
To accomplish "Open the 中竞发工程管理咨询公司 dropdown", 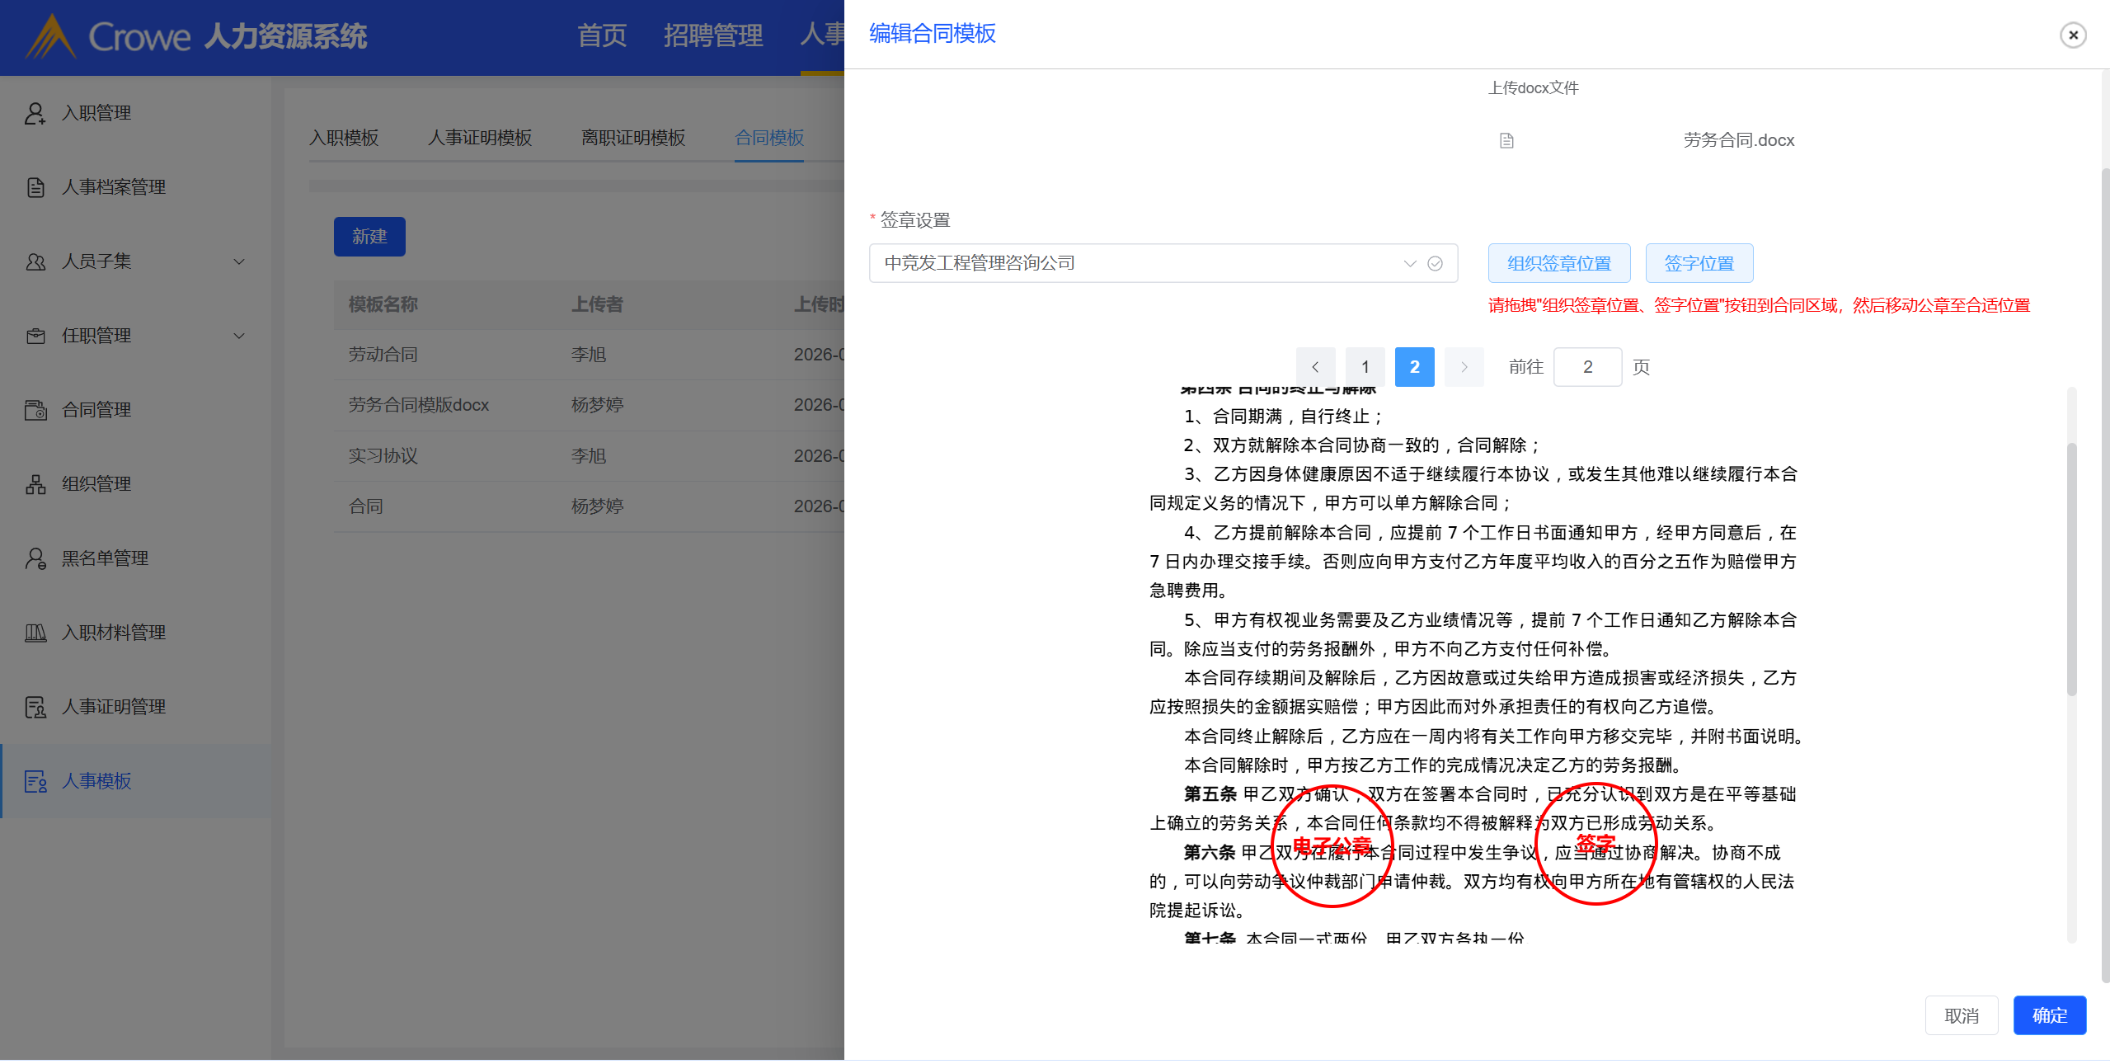I will tap(1138, 263).
